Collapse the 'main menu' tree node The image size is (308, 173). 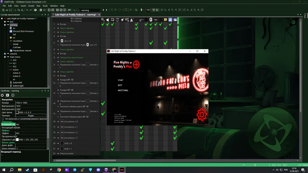[x=5, y=57]
